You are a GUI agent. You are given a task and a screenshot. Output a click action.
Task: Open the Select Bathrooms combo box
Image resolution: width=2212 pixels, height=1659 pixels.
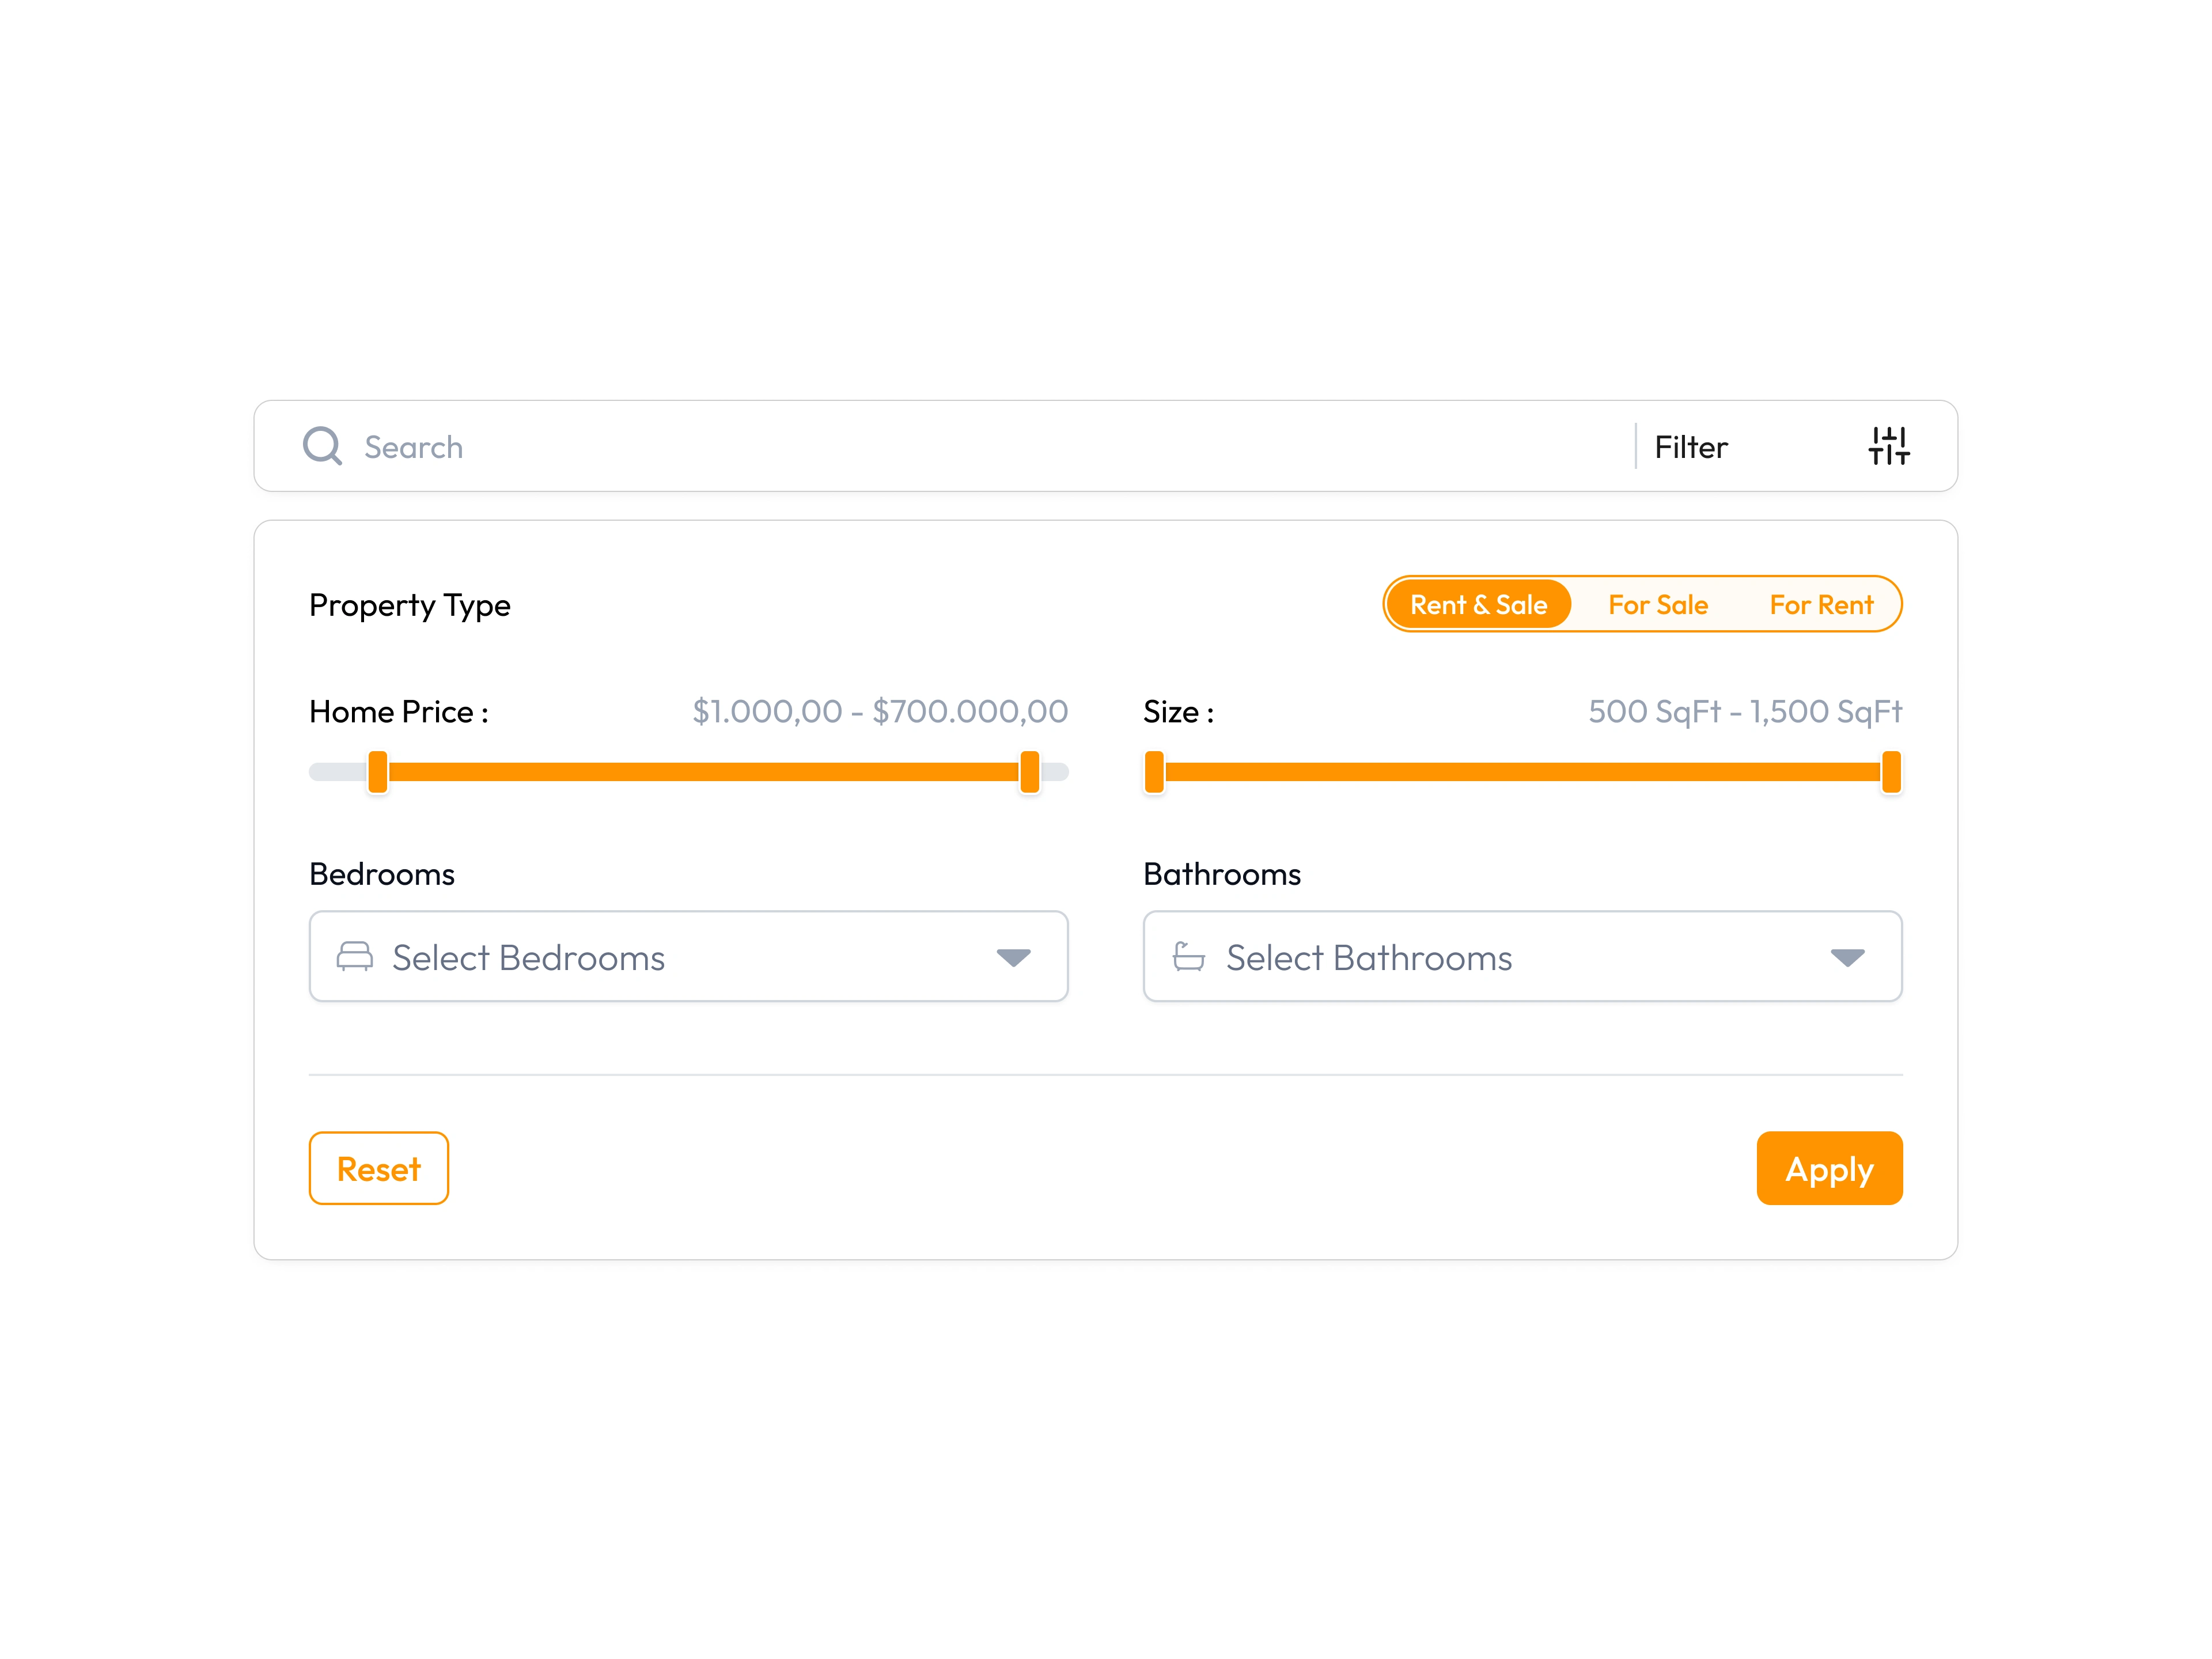pyautogui.click(x=1522, y=956)
